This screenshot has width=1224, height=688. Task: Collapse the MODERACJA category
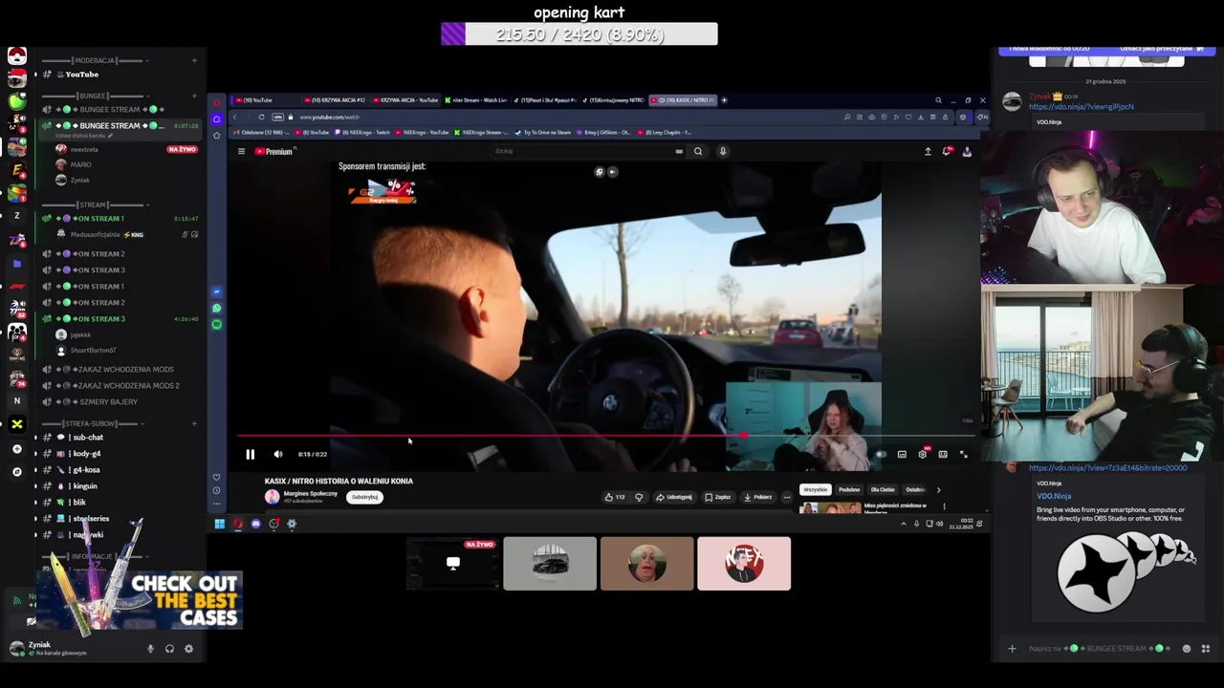[x=94, y=60]
